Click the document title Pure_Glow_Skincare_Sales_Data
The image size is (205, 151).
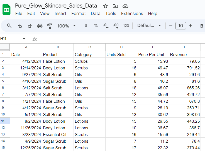56,6
